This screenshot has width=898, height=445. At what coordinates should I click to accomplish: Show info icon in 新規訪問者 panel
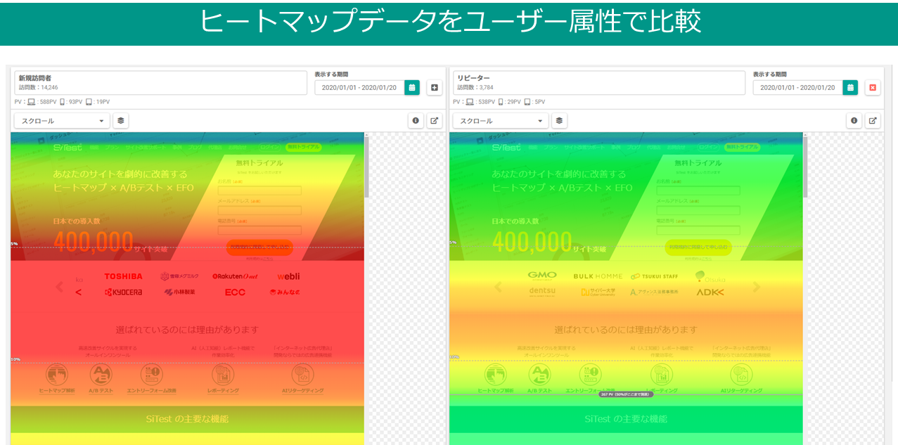coord(416,121)
